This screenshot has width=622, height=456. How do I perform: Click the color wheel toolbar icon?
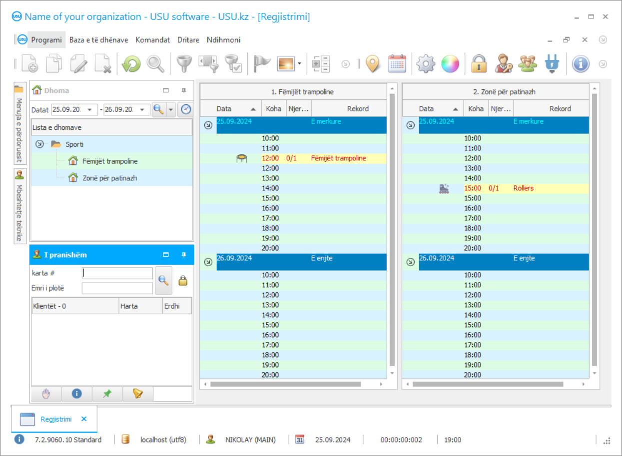click(450, 64)
